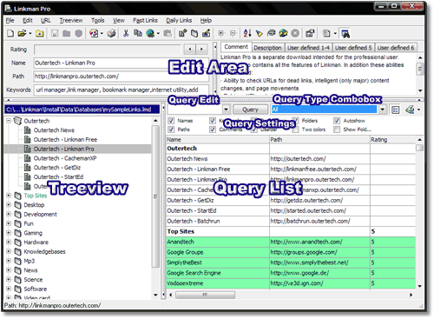
Task: Click the open folder toolbar icon
Action: [x=22, y=34]
